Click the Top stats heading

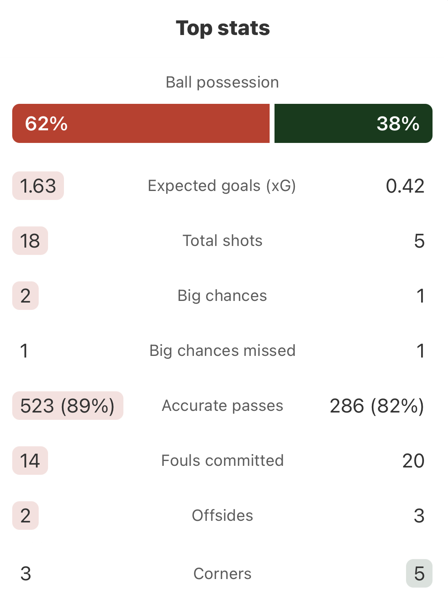click(223, 28)
